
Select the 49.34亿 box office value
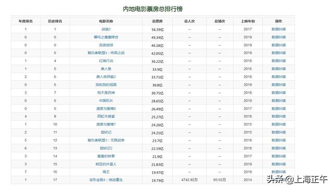pyautogui.click(x=157, y=37)
